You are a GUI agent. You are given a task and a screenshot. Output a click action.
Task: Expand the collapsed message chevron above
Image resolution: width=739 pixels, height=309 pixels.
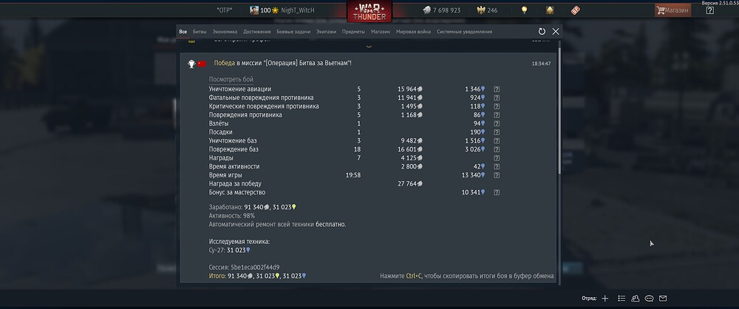click(x=369, y=46)
